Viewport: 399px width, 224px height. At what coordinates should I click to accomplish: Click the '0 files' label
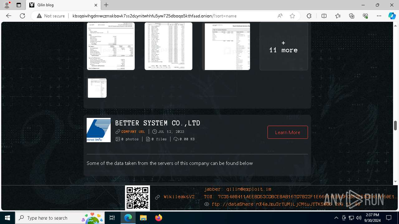pyautogui.click(x=159, y=139)
